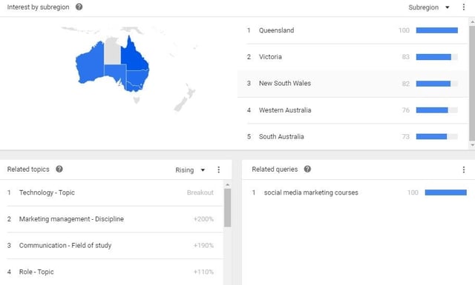
Task: Click the Rising dropdown arrow
Action: click(x=203, y=170)
